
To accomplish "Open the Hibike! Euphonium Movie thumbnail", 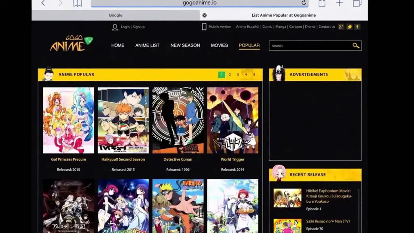I will pyautogui.click(x=287, y=198).
